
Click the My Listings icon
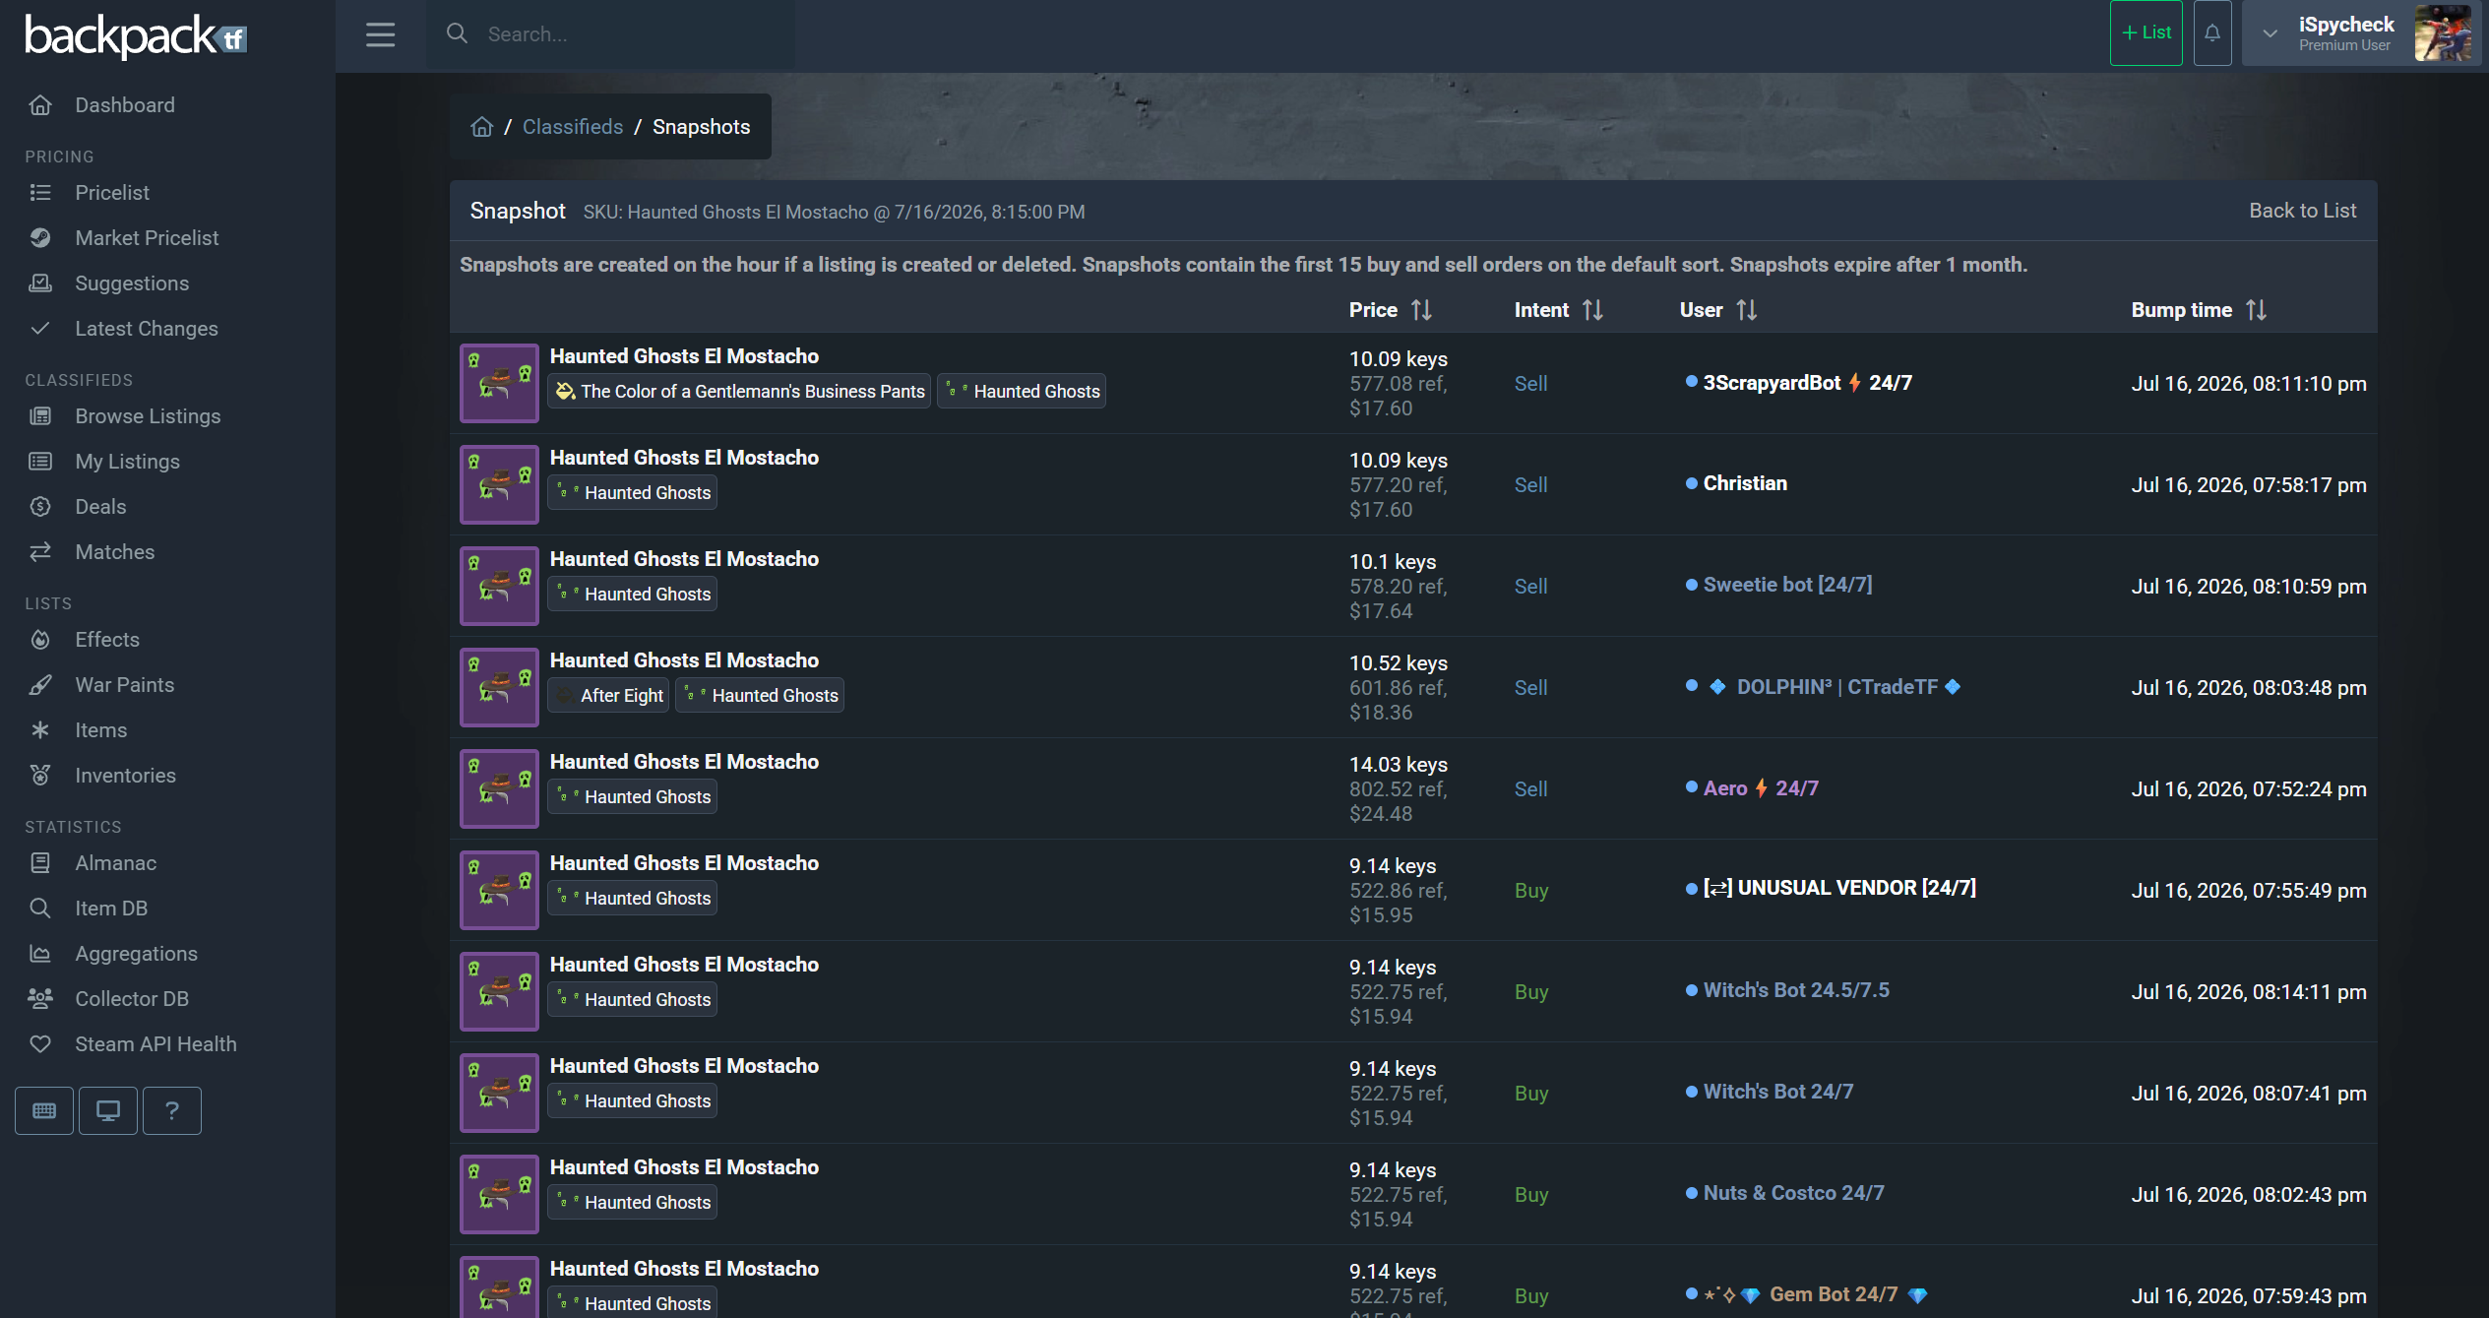click(x=40, y=462)
